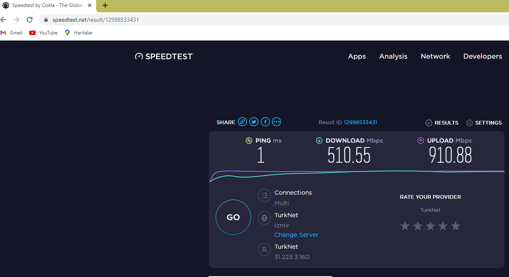Click the download arrow icon
The width and height of the screenshot is (509, 277).
(x=319, y=141)
